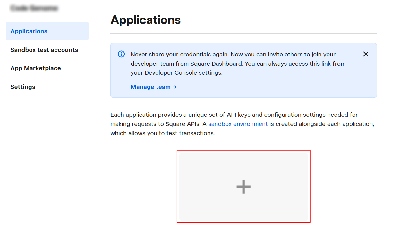Screen dimensions: 400x229
Task: Go to Sandbox test accounts
Action: point(44,50)
